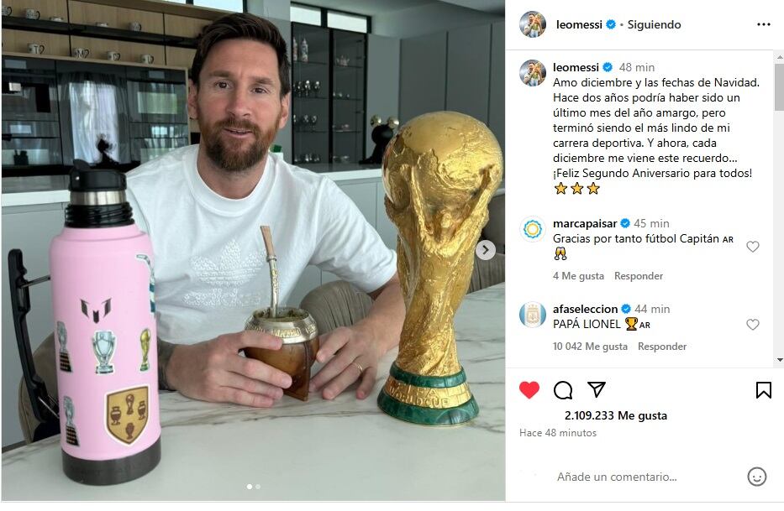Open the afaseleccion profile avatar

(533, 315)
